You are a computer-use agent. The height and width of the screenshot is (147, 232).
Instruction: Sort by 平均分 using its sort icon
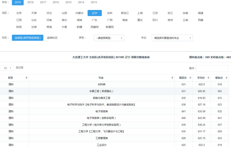pyautogui.click(x=208, y=78)
